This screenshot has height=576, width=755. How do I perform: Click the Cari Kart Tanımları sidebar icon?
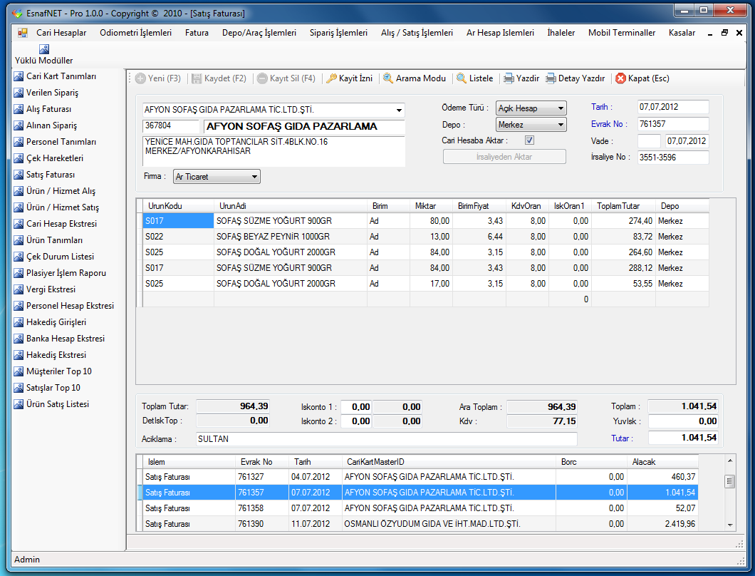coord(19,76)
